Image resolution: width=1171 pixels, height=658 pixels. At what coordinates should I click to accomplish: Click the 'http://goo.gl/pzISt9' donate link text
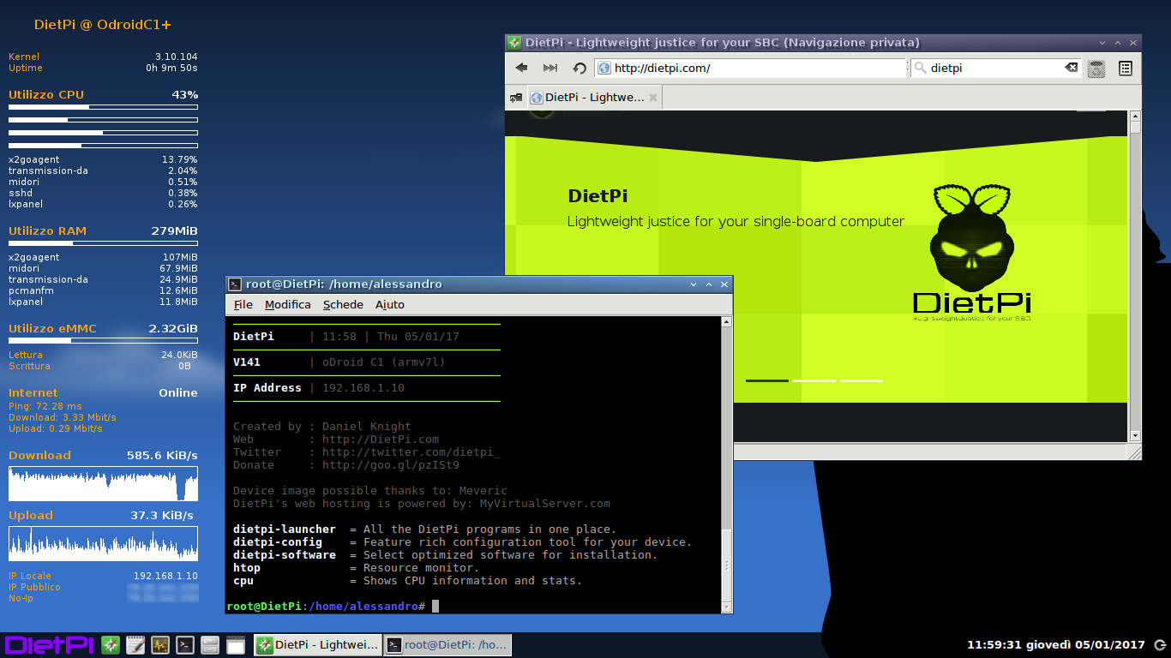coord(391,465)
